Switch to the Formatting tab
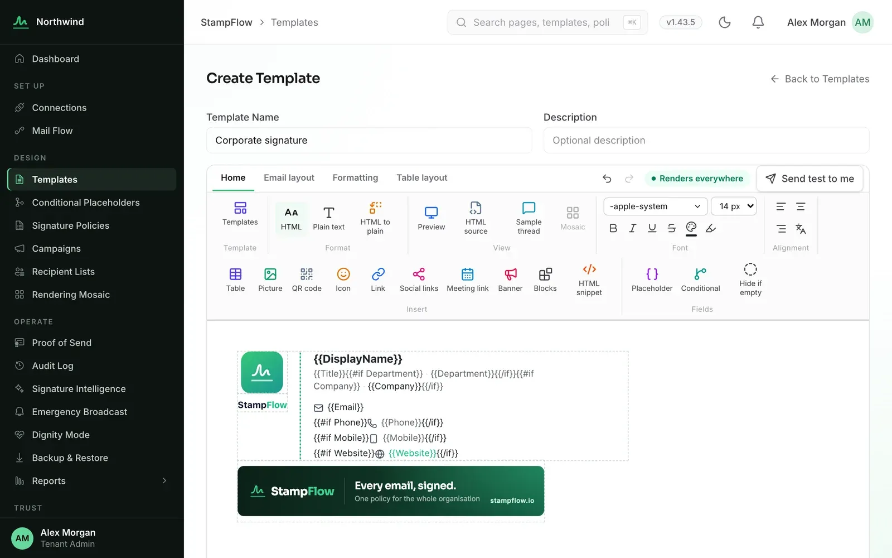 pos(355,178)
